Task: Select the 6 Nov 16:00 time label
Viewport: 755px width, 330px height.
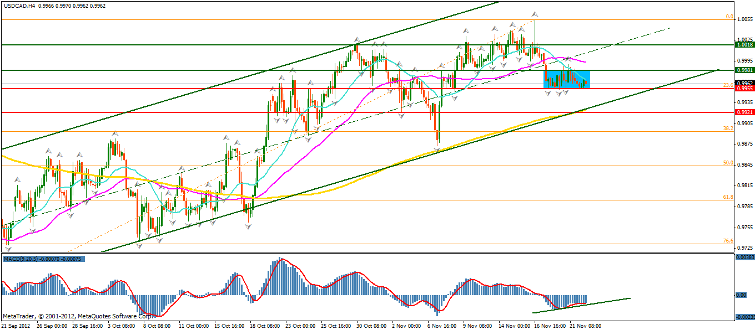Action: (441, 326)
